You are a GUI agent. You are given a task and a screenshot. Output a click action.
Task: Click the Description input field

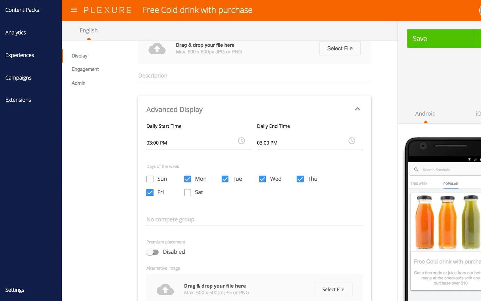click(255, 76)
